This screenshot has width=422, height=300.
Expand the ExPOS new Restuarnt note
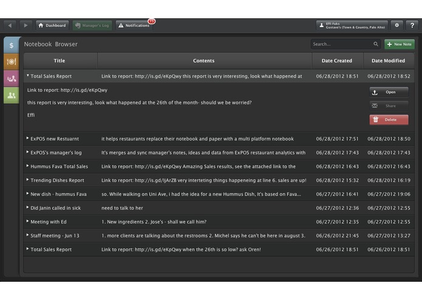click(x=27, y=138)
